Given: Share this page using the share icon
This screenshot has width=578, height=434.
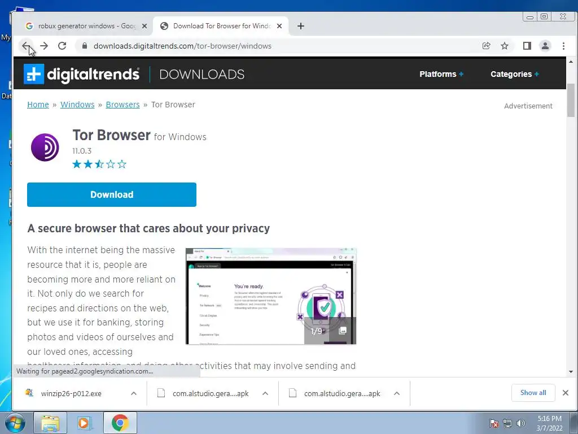Looking at the screenshot, I should pos(486,46).
